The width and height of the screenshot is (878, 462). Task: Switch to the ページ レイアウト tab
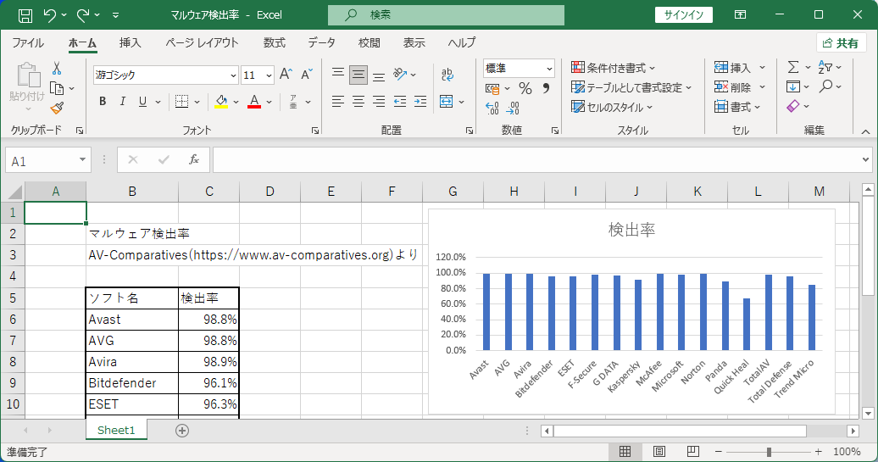(202, 42)
